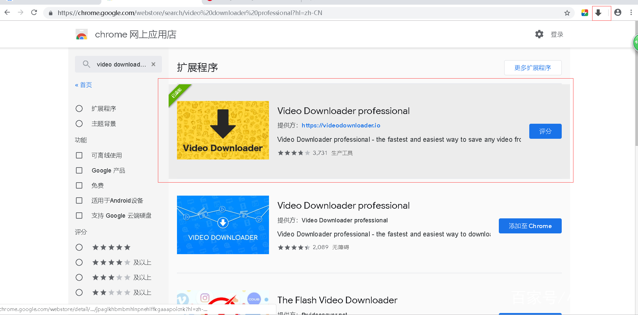Open the Chrome profile avatar icon
This screenshot has width=638, height=315.
coord(618,13)
